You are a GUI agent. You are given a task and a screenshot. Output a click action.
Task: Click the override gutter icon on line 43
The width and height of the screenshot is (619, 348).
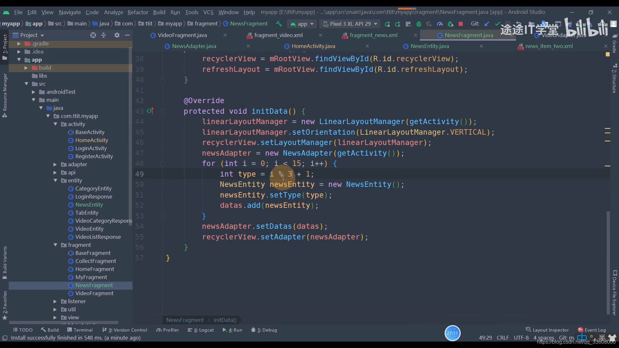[150, 111]
